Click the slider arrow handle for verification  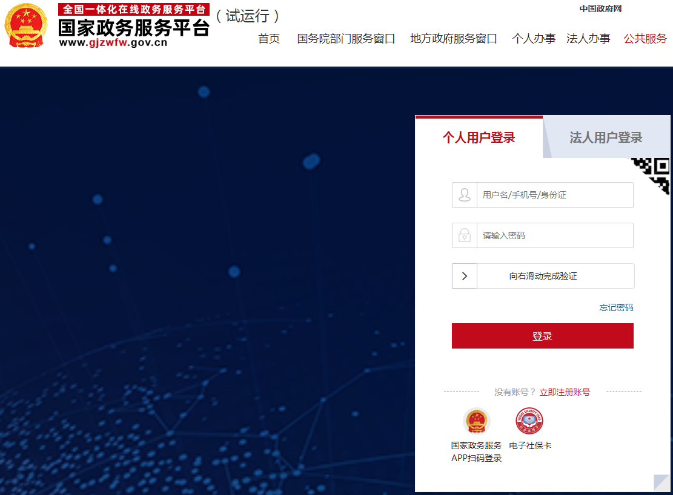[465, 276]
